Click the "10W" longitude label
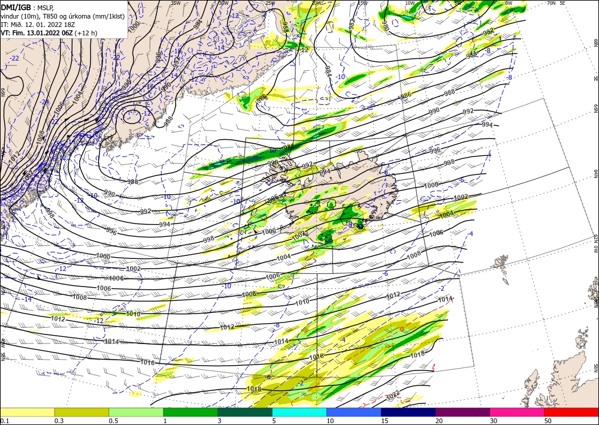 pyautogui.click(x=410, y=3)
